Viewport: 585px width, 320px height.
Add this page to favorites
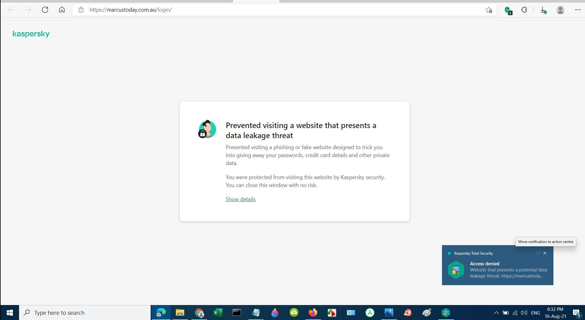489,10
